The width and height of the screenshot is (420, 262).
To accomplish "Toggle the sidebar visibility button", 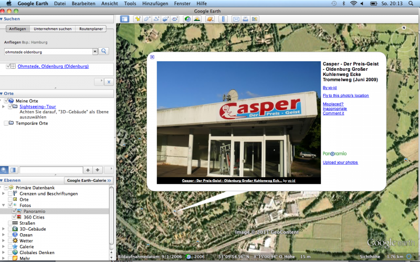I will coord(124,19).
